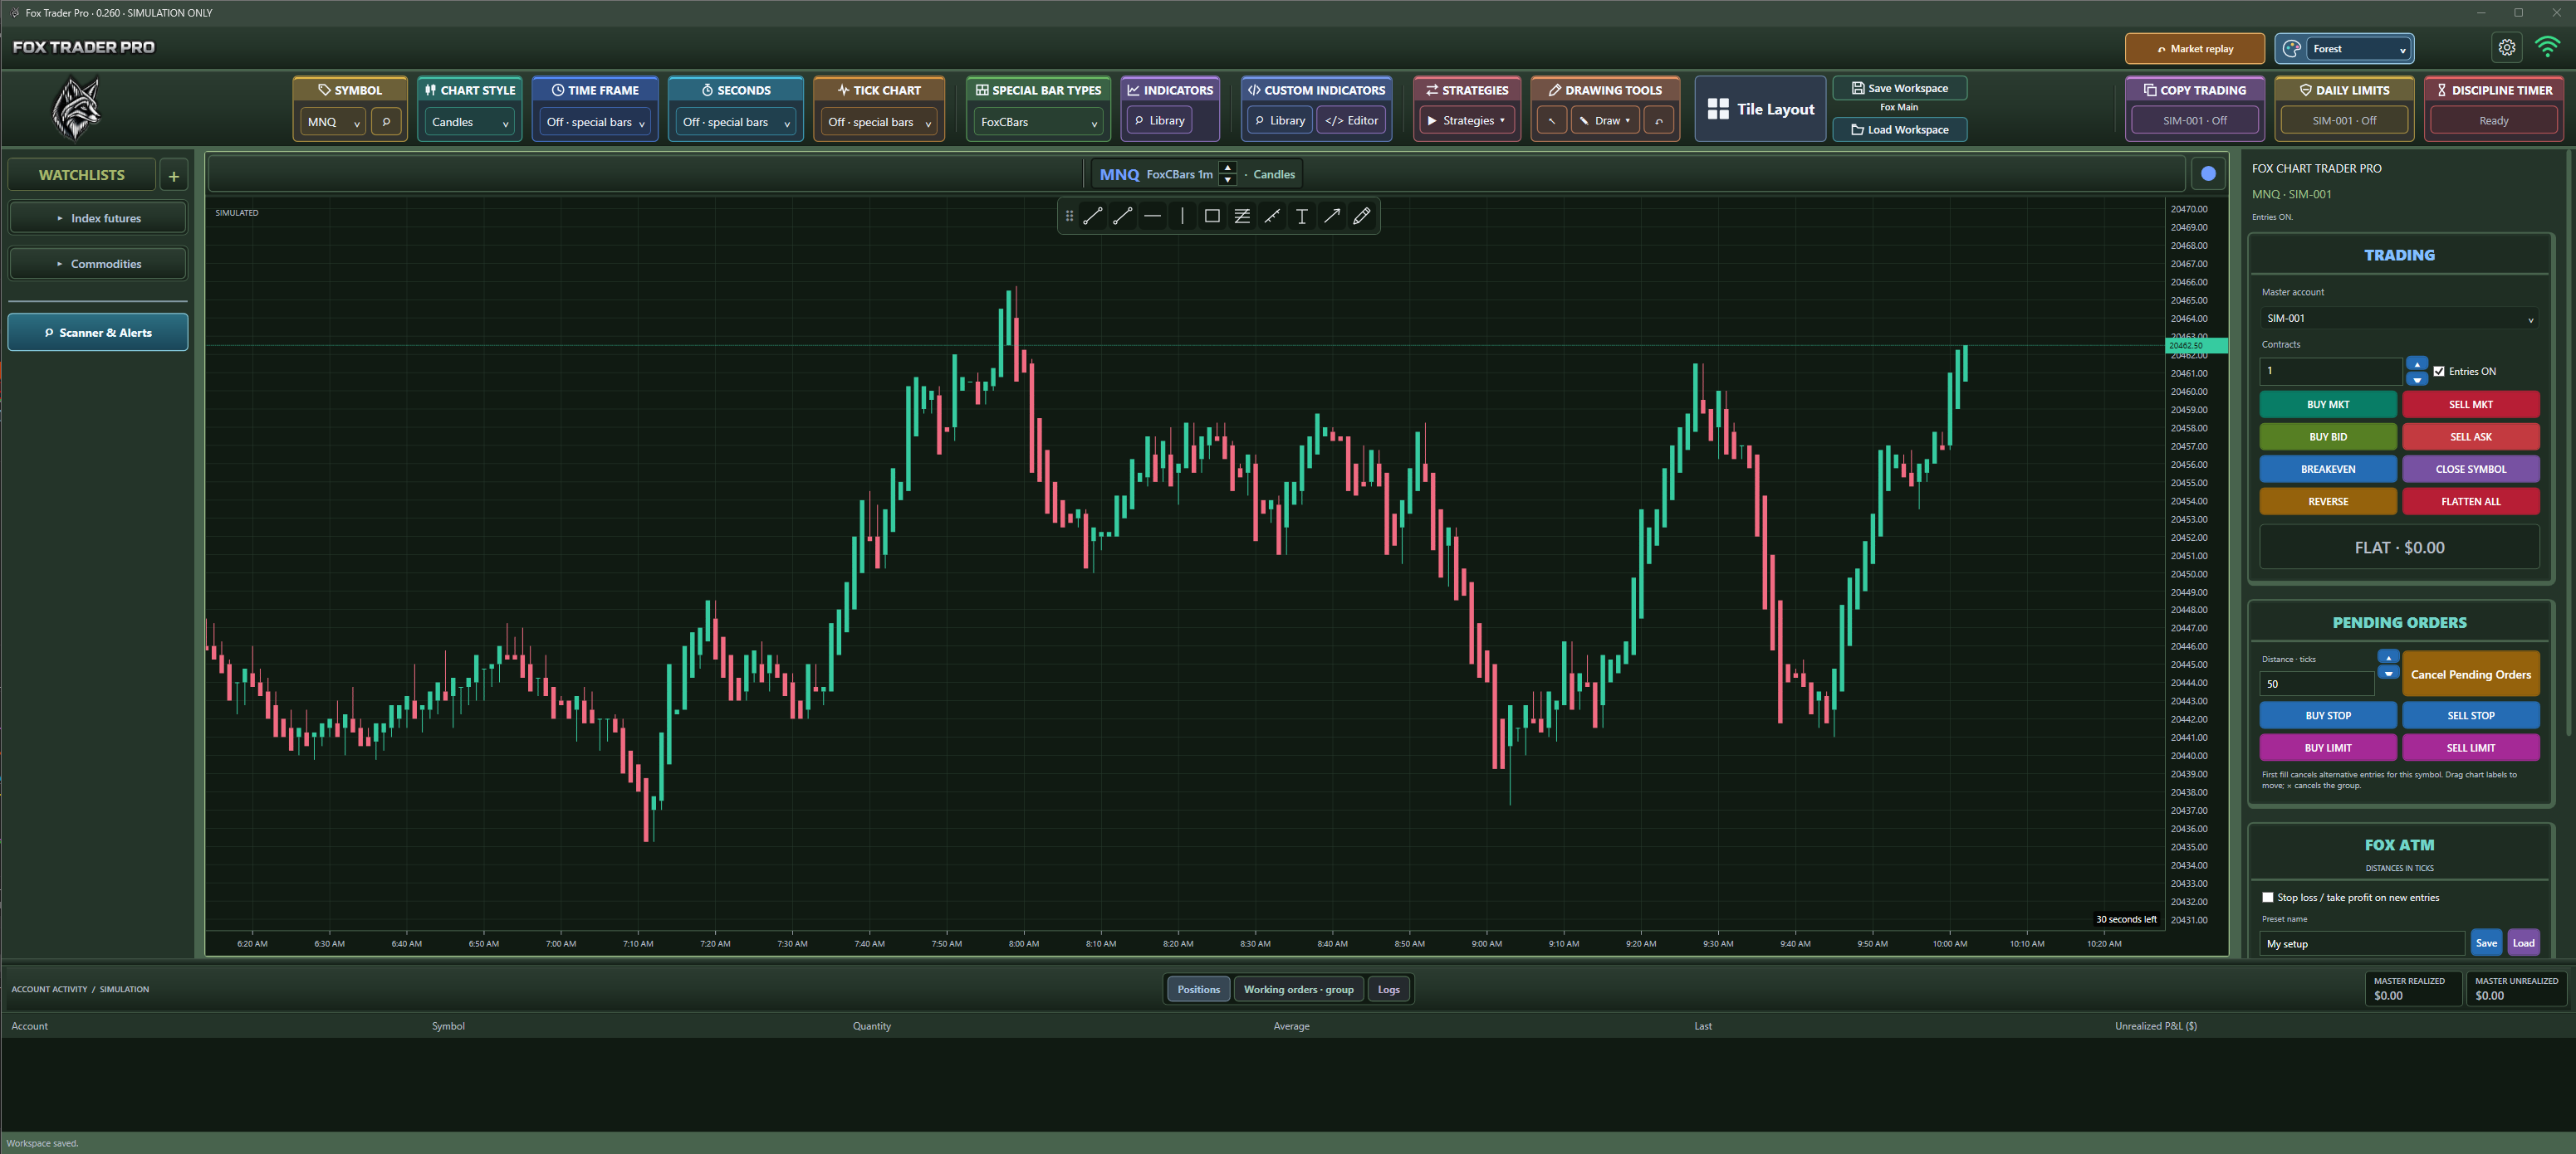Image resolution: width=2576 pixels, height=1154 pixels.
Task: Select the ruler measure tool
Action: (x=1272, y=216)
